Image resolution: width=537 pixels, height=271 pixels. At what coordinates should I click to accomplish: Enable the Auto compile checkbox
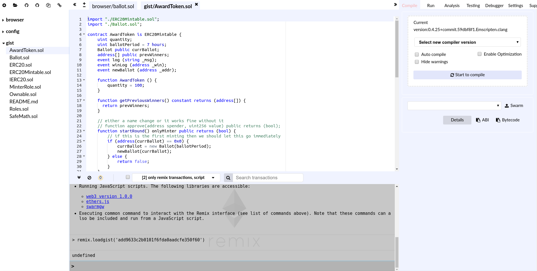coord(417,54)
